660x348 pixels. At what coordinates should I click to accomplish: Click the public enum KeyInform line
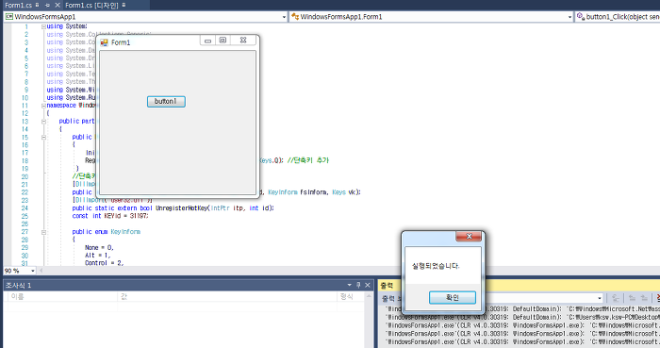click(x=106, y=231)
